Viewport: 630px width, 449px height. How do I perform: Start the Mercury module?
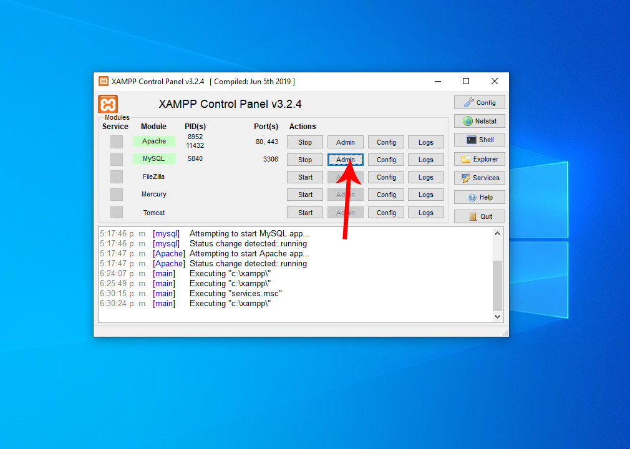click(x=305, y=195)
